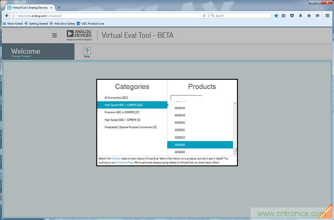Choose Integrated / Special Purpose Converters category
This screenshot has width=334, height=220.
tap(130, 127)
